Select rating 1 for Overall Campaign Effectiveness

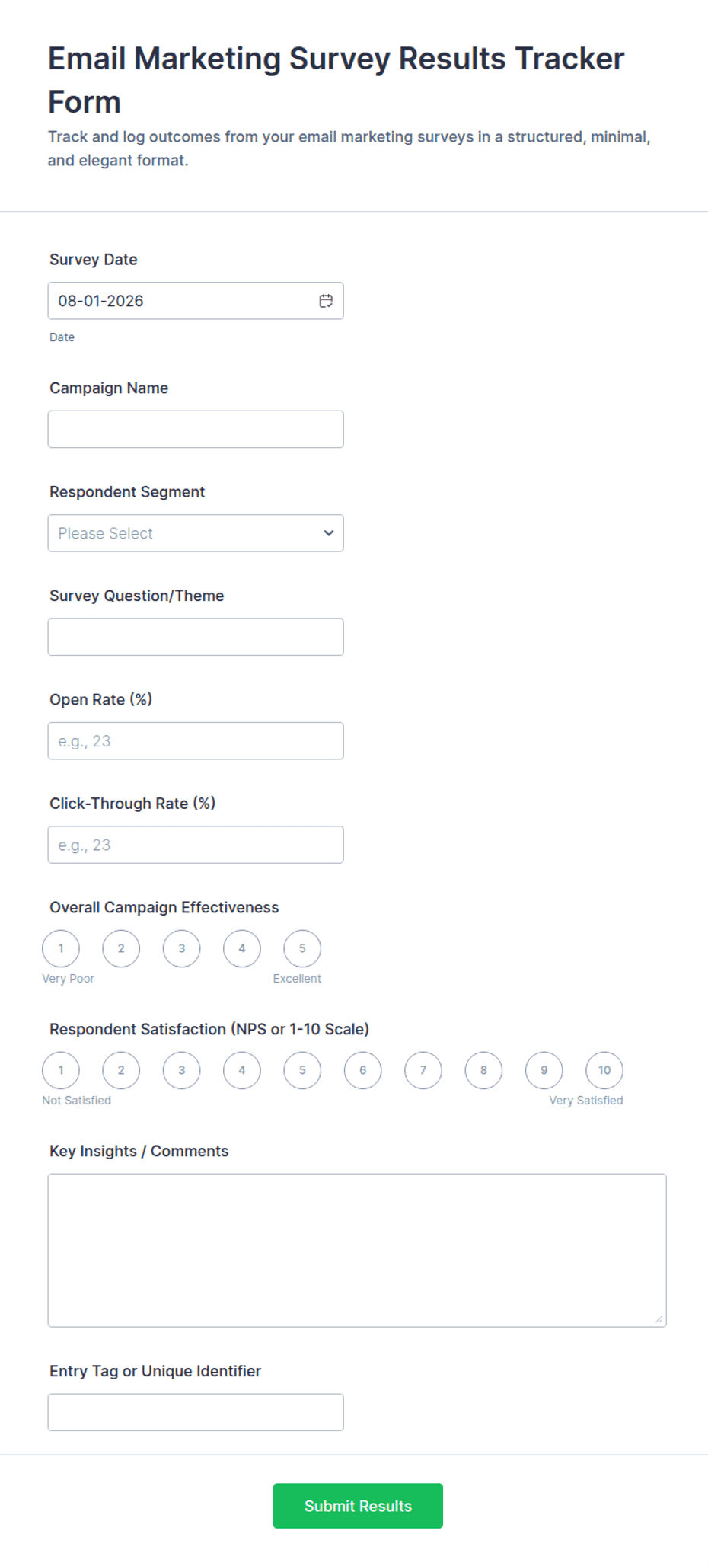(x=61, y=948)
